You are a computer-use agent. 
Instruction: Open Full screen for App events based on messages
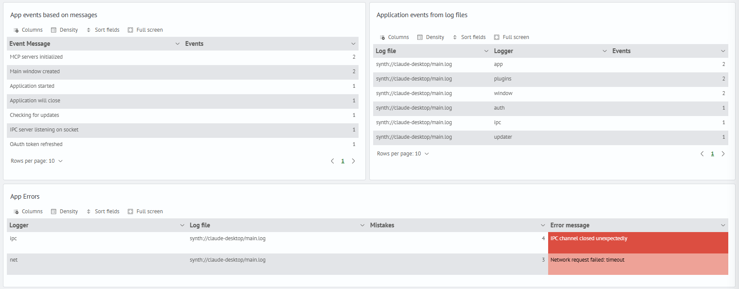coord(145,30)
